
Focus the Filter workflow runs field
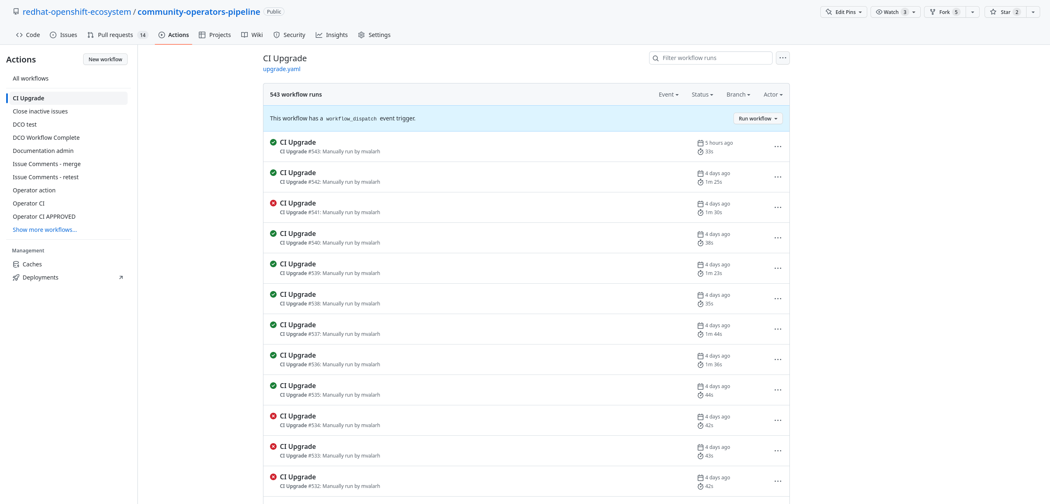[710, 58]
